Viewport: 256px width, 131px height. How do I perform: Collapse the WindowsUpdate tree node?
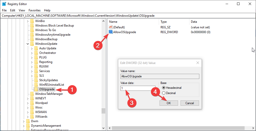coord(28,44)
